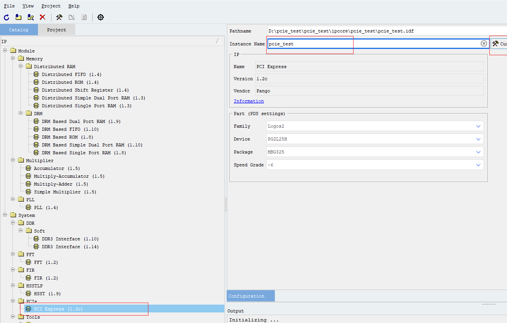
Task: Open the Help menu
Action: pos(74,6)
